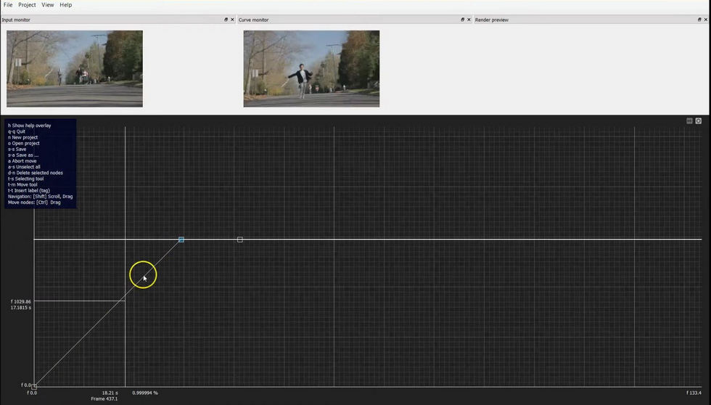Float the Curve monitor panel
Viewport: 711px width, 405px height.
(x=463, y=20)
